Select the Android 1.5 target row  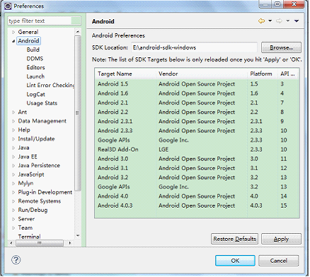pyautogui.click(x=197, y=84)
